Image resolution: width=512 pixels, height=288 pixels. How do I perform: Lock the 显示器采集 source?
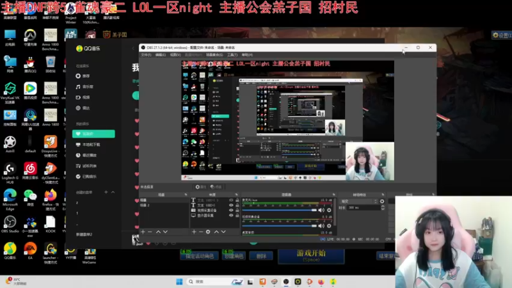pos(237,215)
